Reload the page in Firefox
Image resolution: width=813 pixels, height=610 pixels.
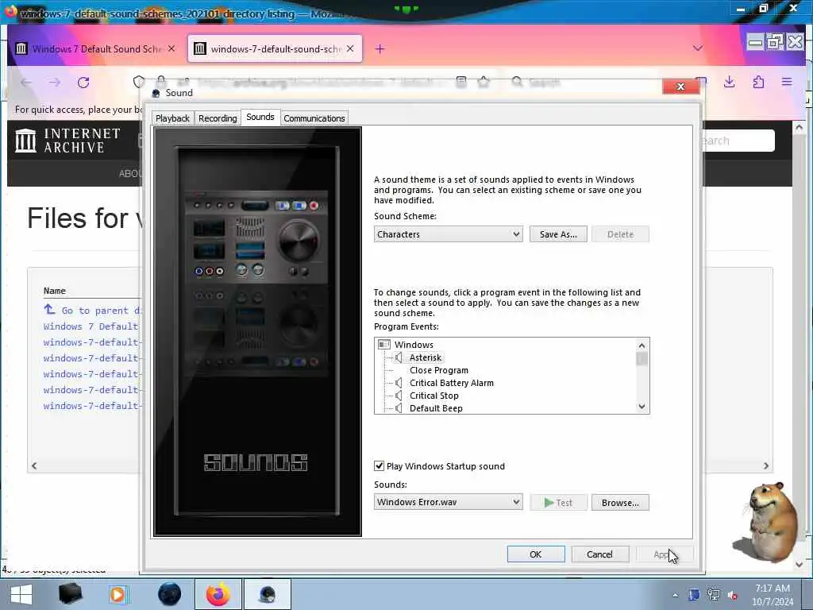coord(83,82)
